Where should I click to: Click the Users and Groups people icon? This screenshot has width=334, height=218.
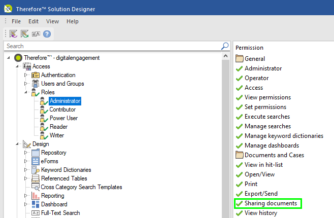click(36, 84)
